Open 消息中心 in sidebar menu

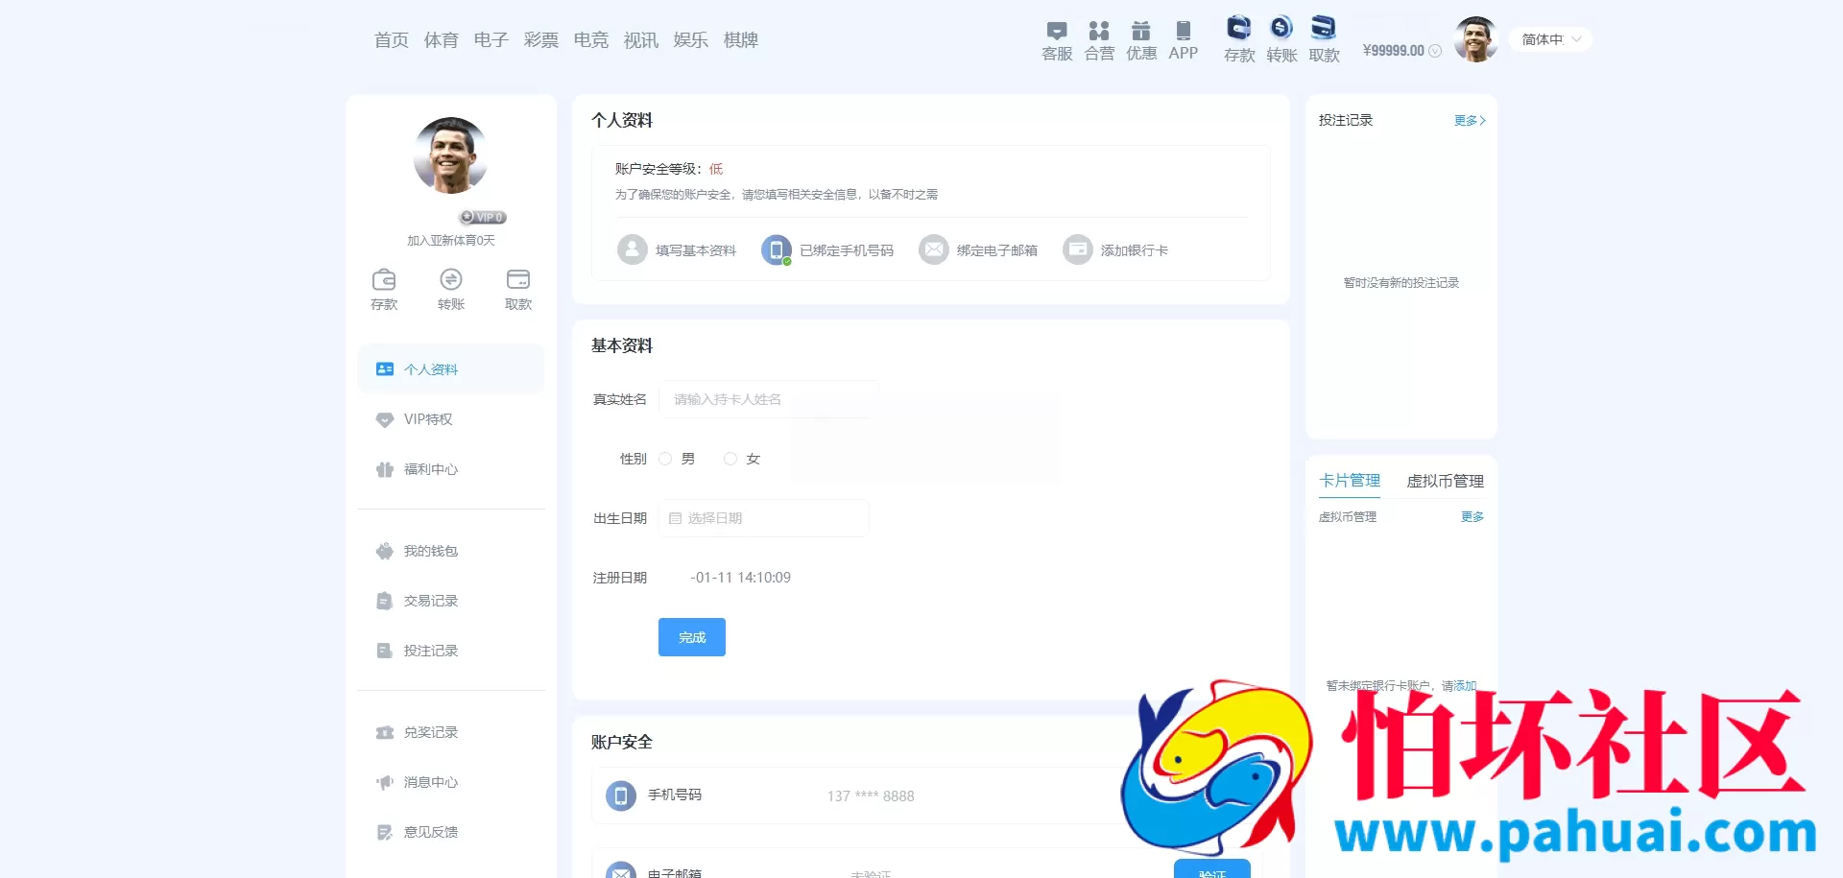(x=451, y=782)
